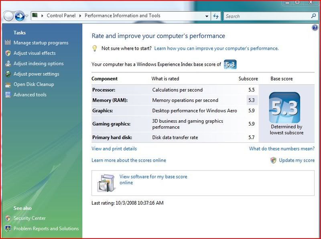Open help with the question mark icon
This screenshot has width=321, height=239.
point(315,27)
